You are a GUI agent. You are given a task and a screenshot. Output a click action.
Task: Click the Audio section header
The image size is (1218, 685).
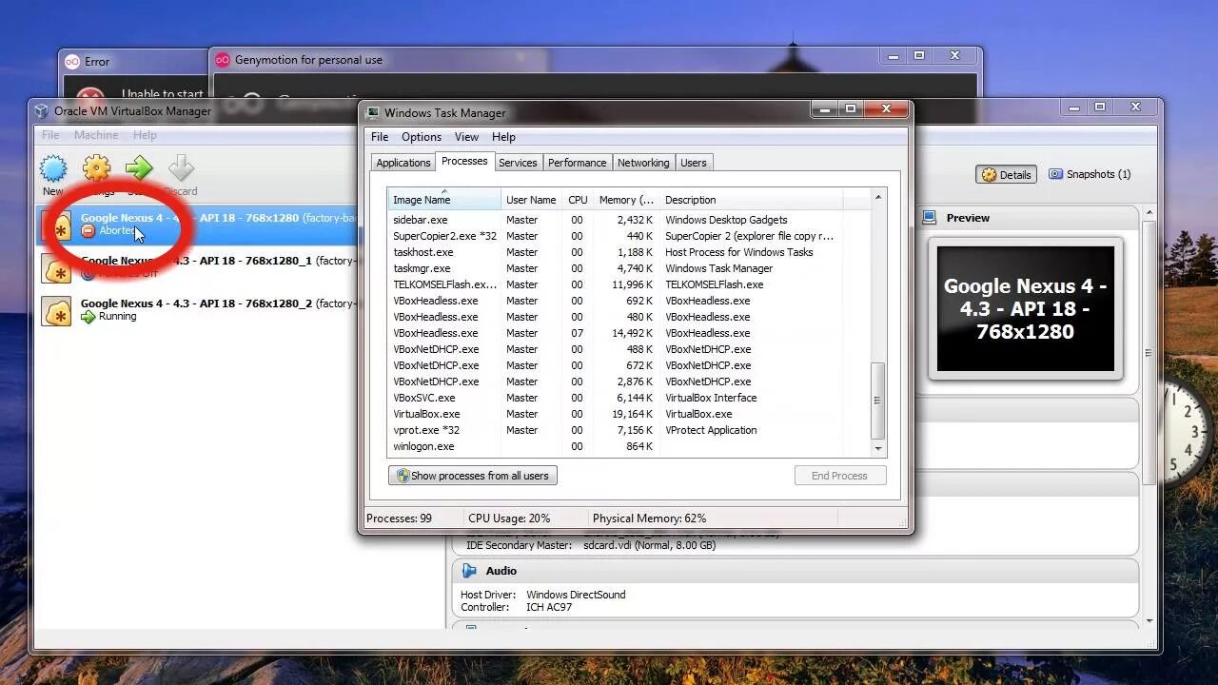pos(795,571)
